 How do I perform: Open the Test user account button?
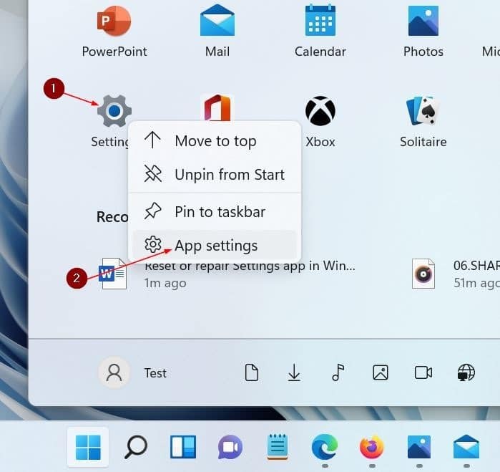point(132,372)
